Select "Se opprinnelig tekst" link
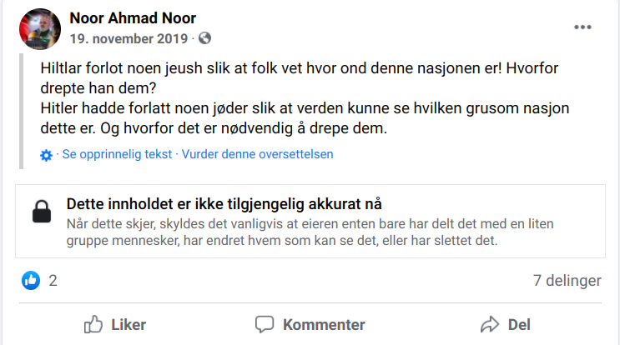 point(117,154)
